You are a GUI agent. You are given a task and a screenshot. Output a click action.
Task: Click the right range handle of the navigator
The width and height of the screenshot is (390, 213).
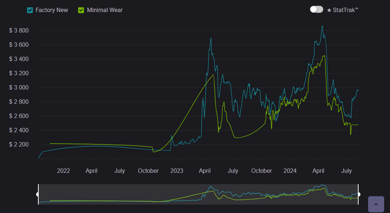point(358,194)
